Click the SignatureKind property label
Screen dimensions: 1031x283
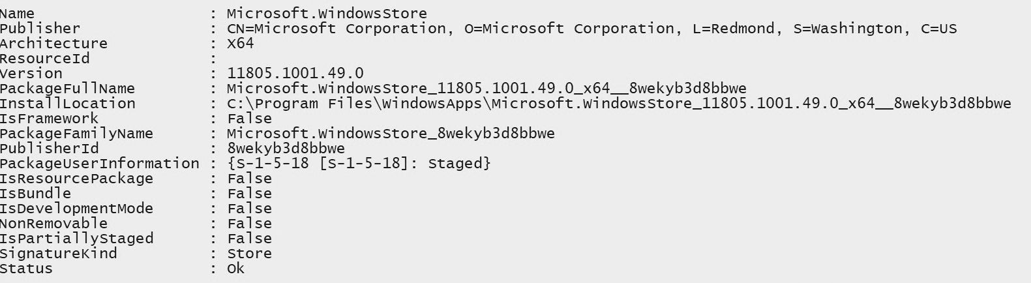pos(59,254)
